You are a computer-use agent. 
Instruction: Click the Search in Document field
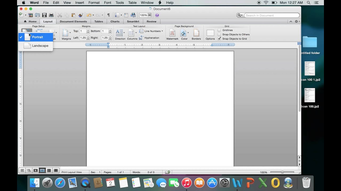(x=272, y=15)
